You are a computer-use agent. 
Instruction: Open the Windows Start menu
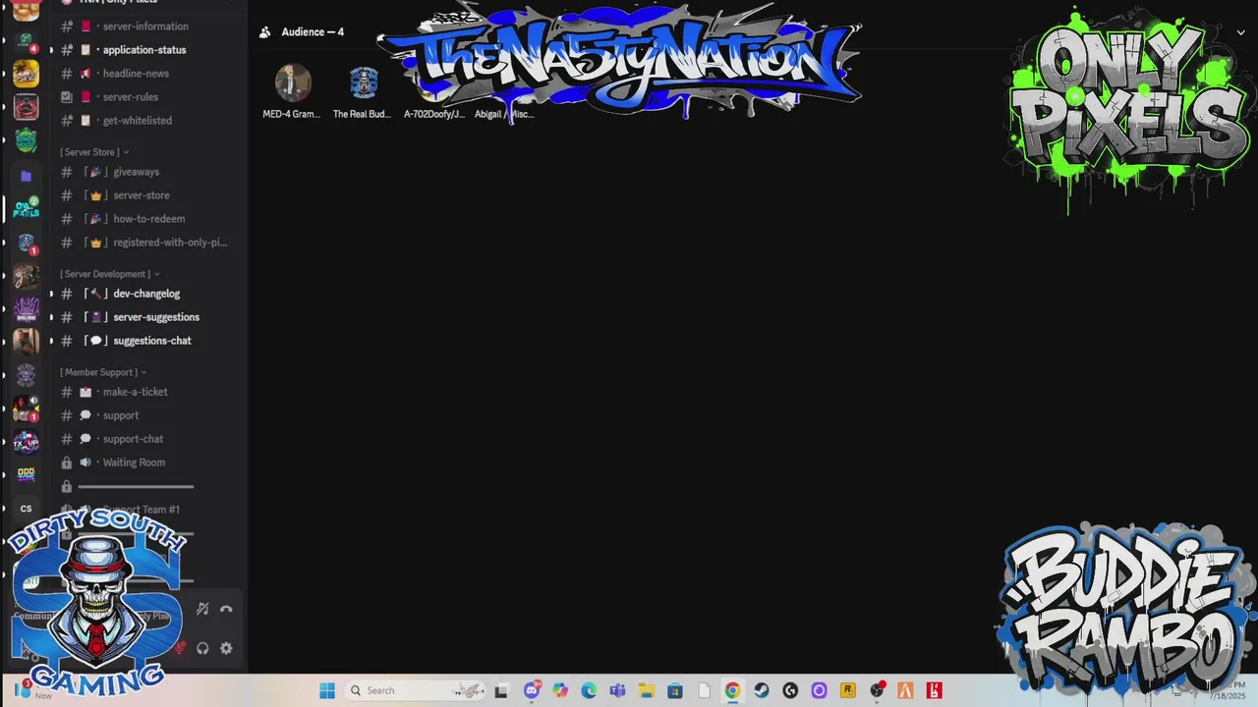(327, 691)
